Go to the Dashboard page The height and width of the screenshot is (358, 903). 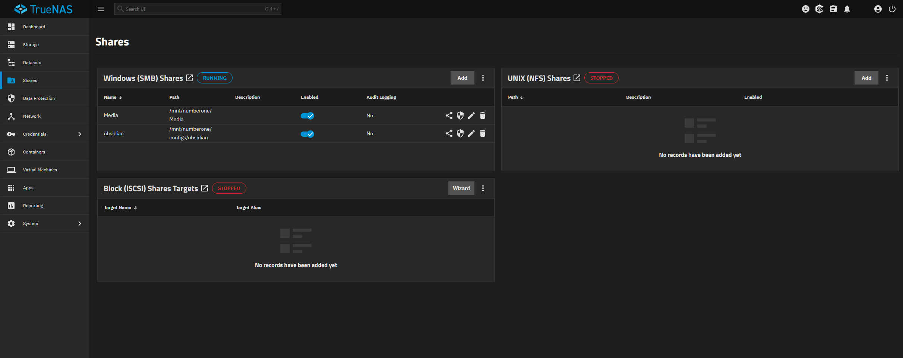(34, 26)
